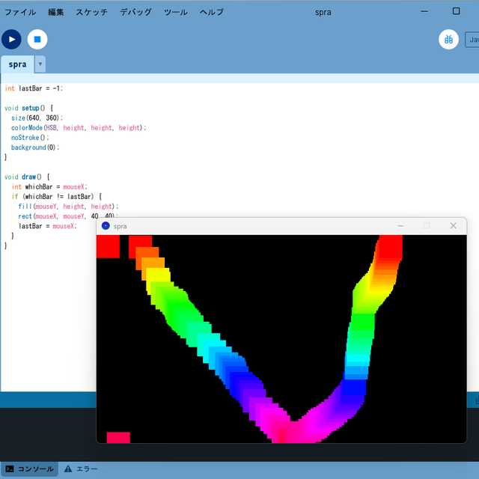Open the ヘルプ menu

pyautogui.click(x=212, y=12)
